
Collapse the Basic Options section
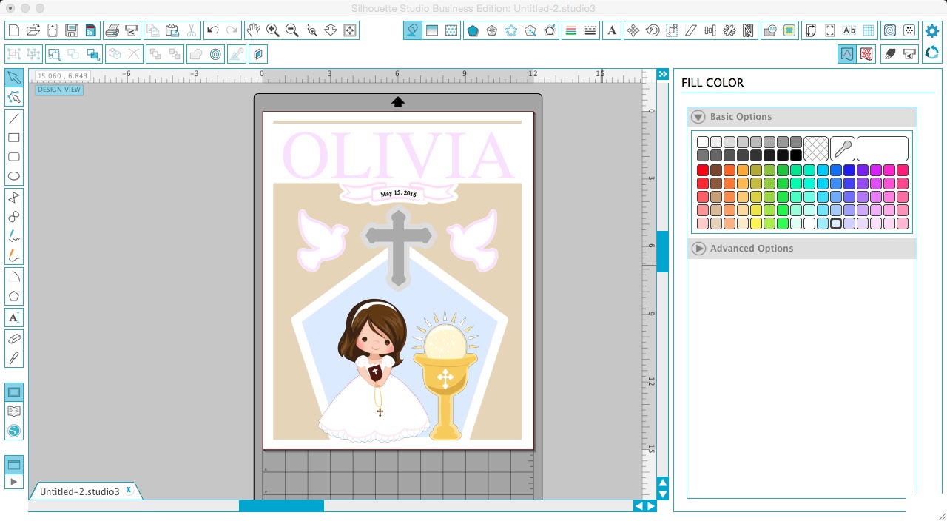pos(698,116)
